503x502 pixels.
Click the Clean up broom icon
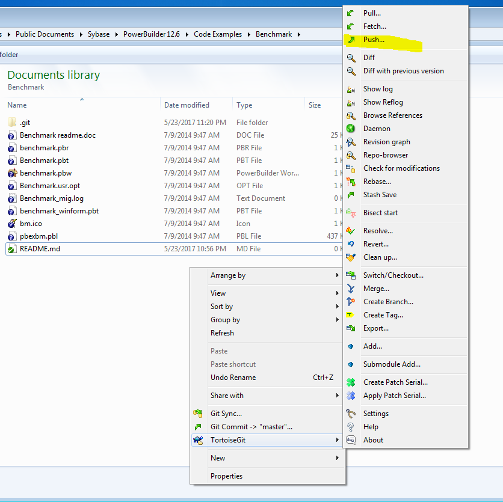pos(351,257)
